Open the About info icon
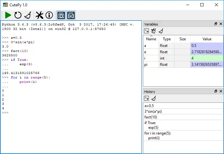Viewport: 224px width, 154px height. click(x=49, y=15)
